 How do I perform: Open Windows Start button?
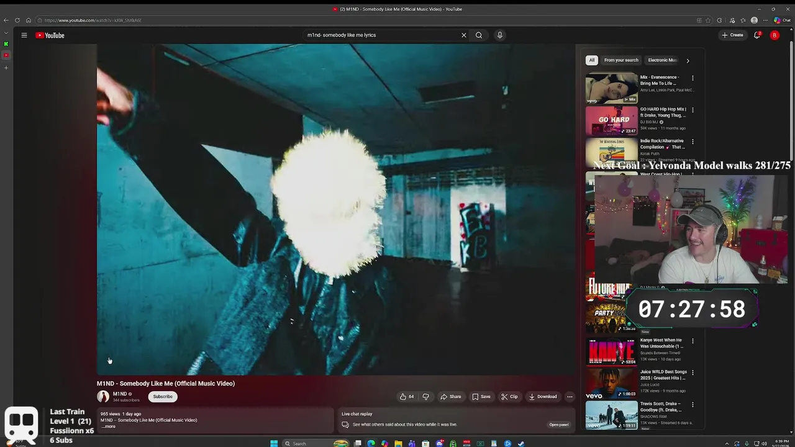(274, 443)
